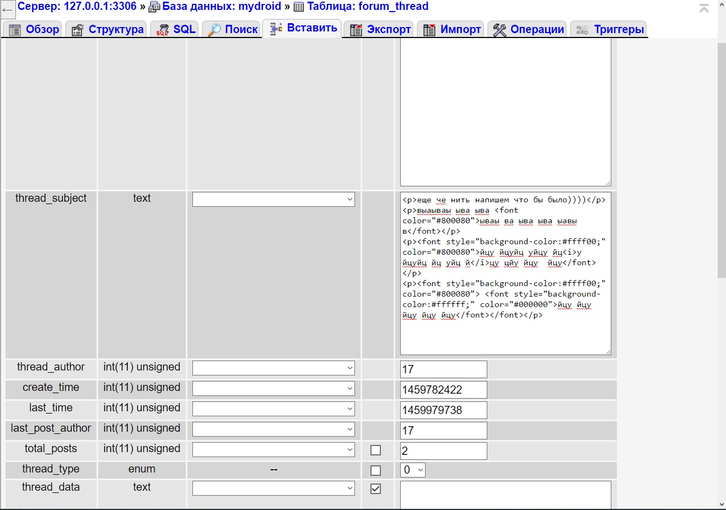
Task: Click the Экспорт tab icon
Action: (356, 30)
